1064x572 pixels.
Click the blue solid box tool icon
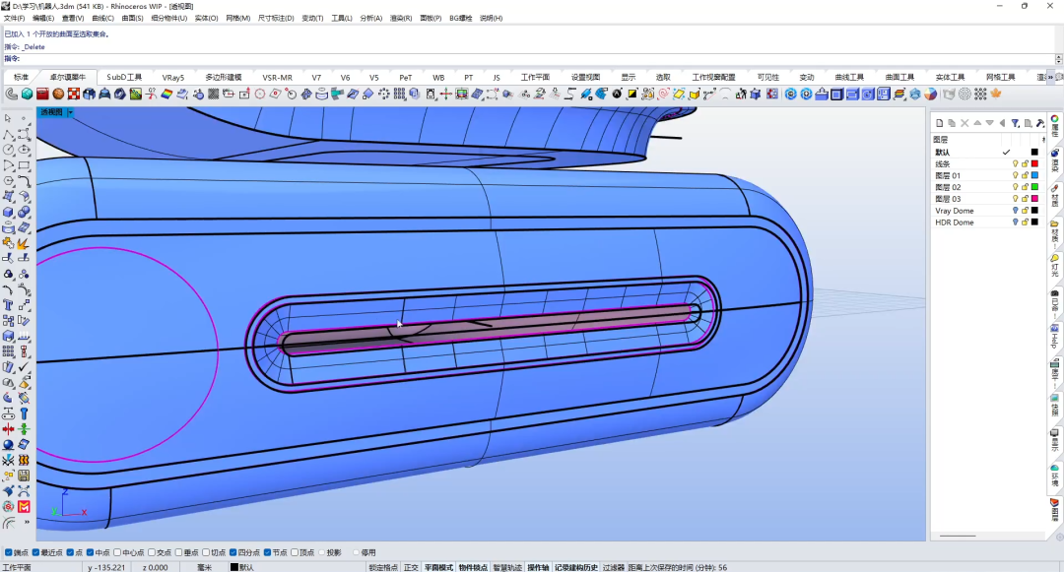tap(8, 212)
